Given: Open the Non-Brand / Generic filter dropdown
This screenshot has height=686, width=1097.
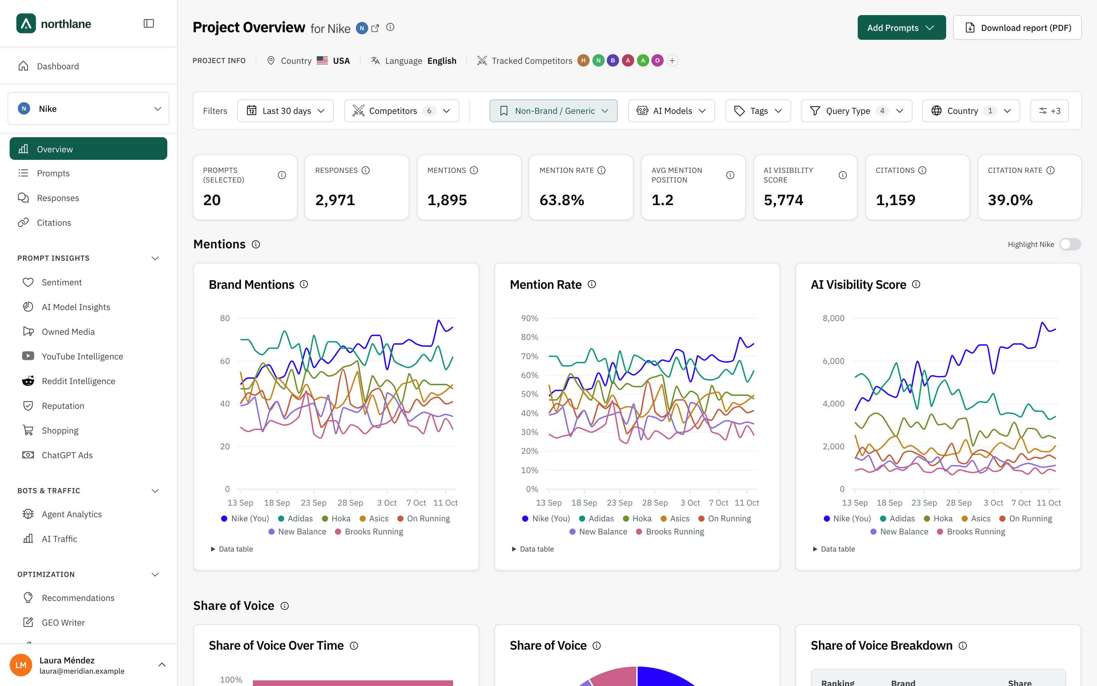Looking at the screenshot, I should 554,111.
